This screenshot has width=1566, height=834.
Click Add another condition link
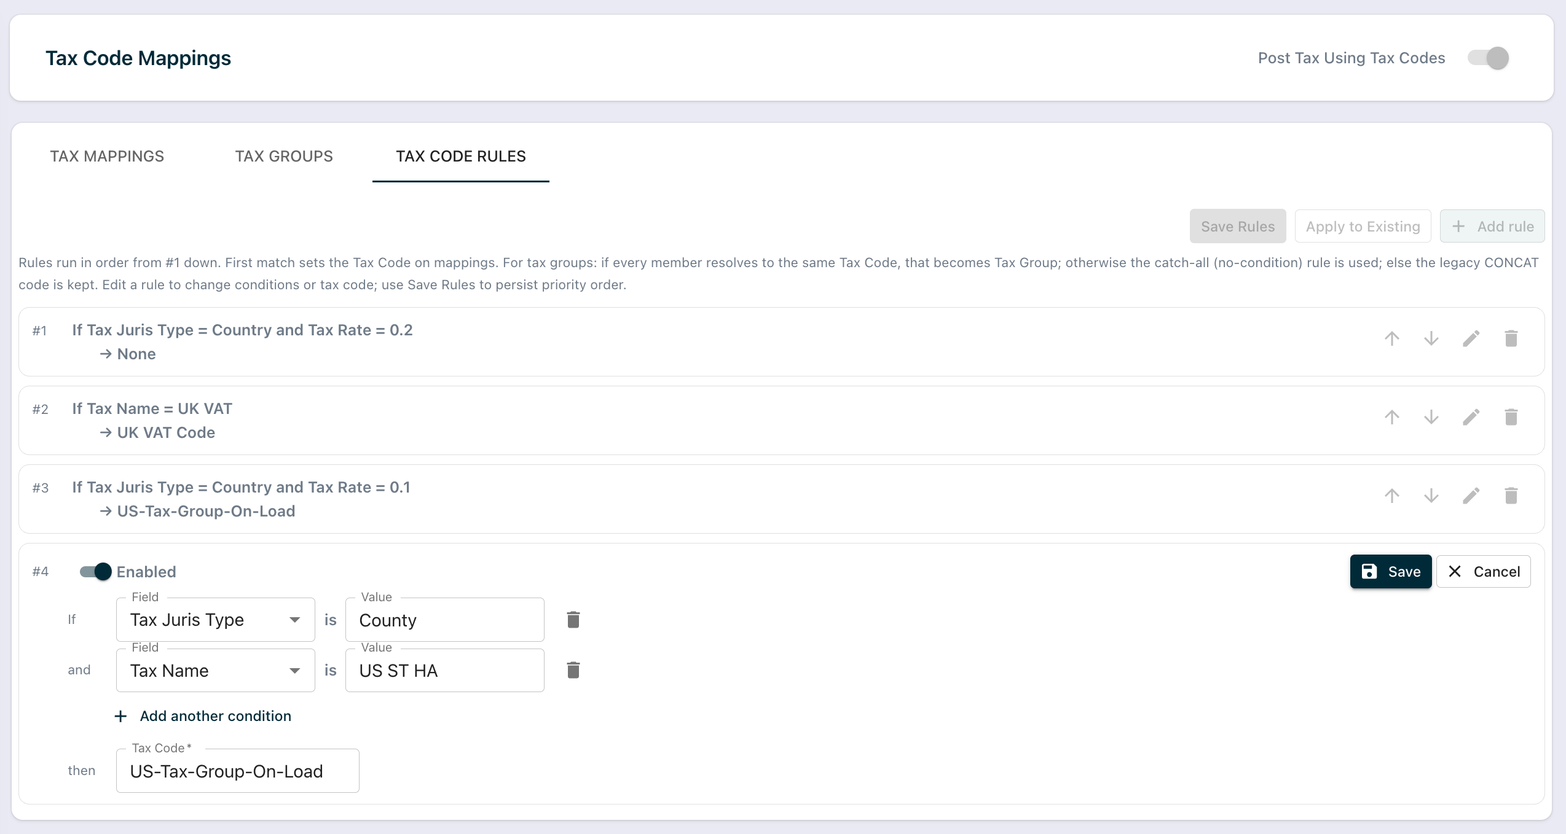[203, 716]
